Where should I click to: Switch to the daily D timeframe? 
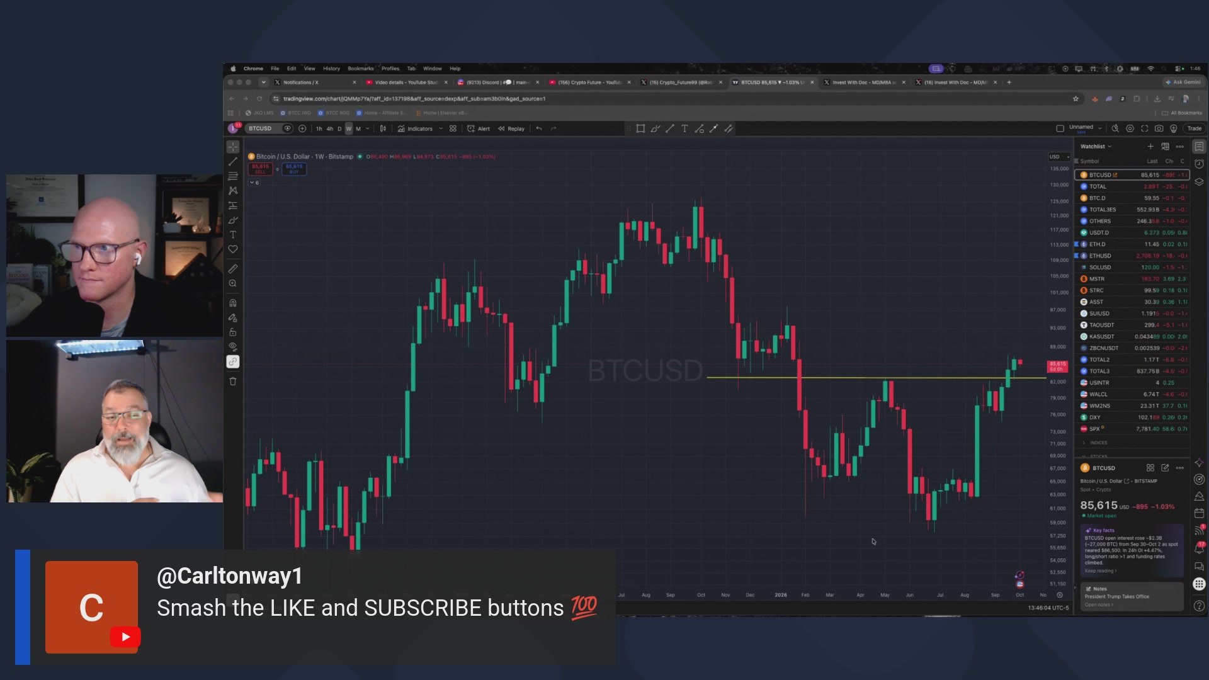coord(339,128)
